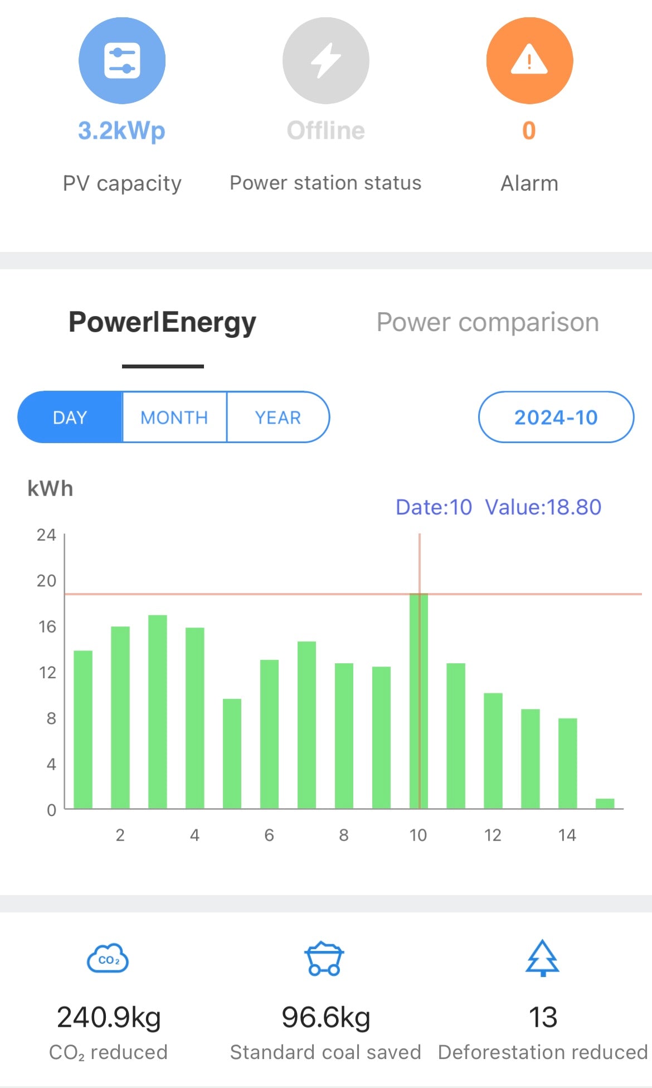This screenshot has width=652, height=1088.
Task: Tap the highlighted bar for day 10
Action: click(x=419, y=701)
